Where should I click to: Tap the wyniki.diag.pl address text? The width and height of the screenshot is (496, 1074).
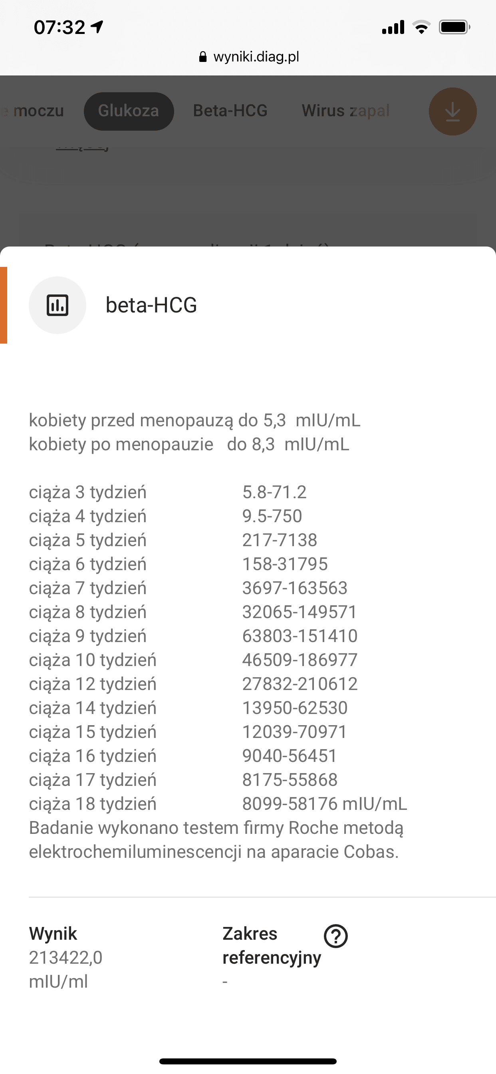[256, 57]
